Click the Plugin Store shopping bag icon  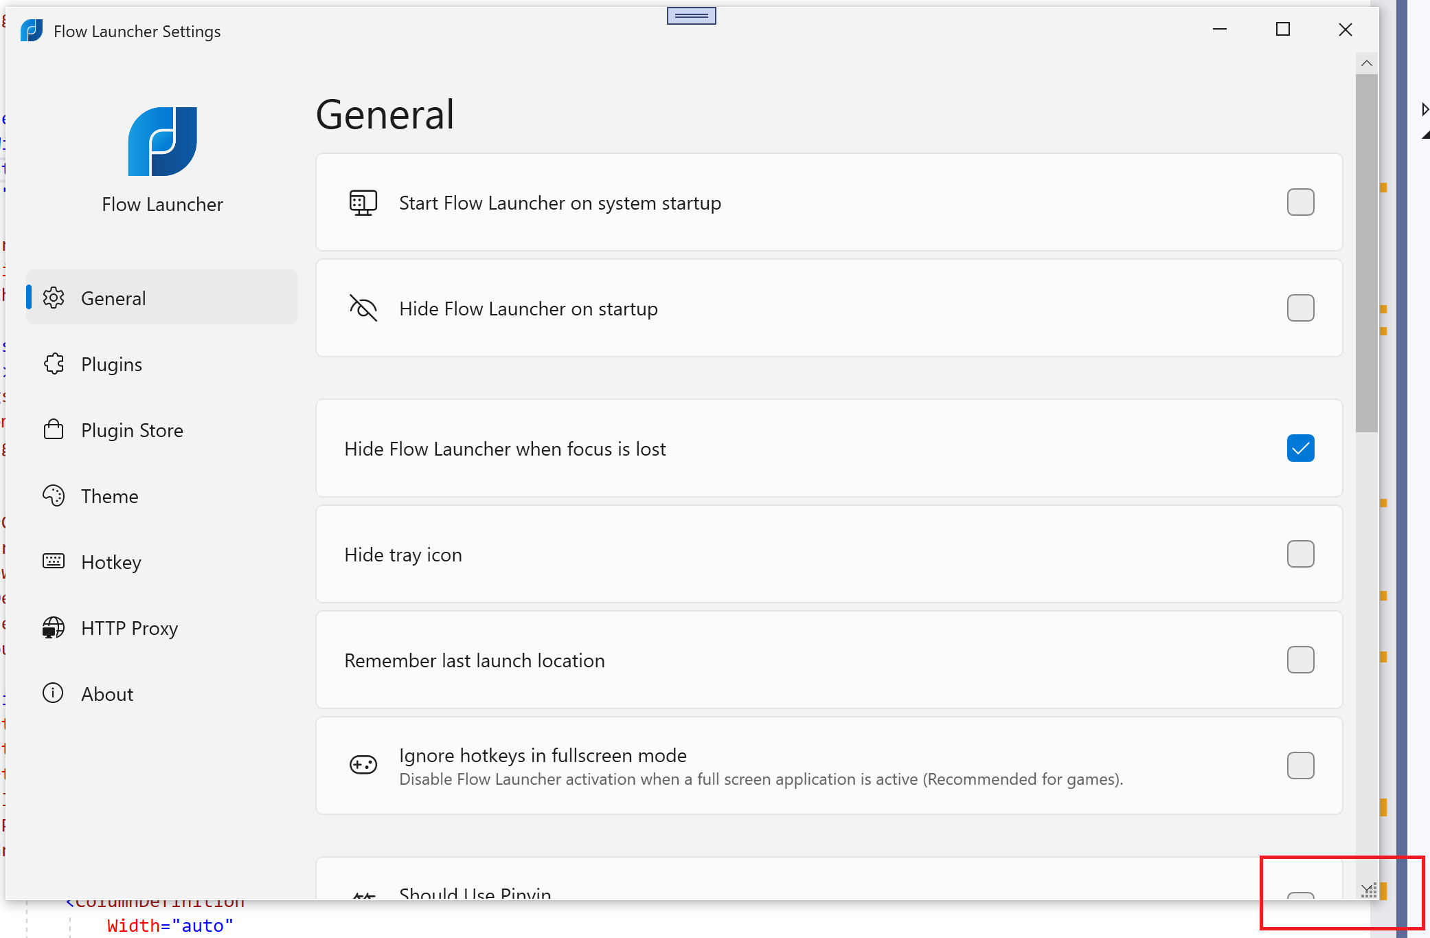[54, 429]
